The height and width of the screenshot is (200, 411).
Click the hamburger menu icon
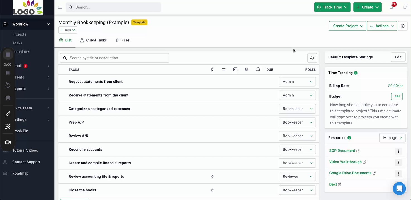click(x=60, y=7)
